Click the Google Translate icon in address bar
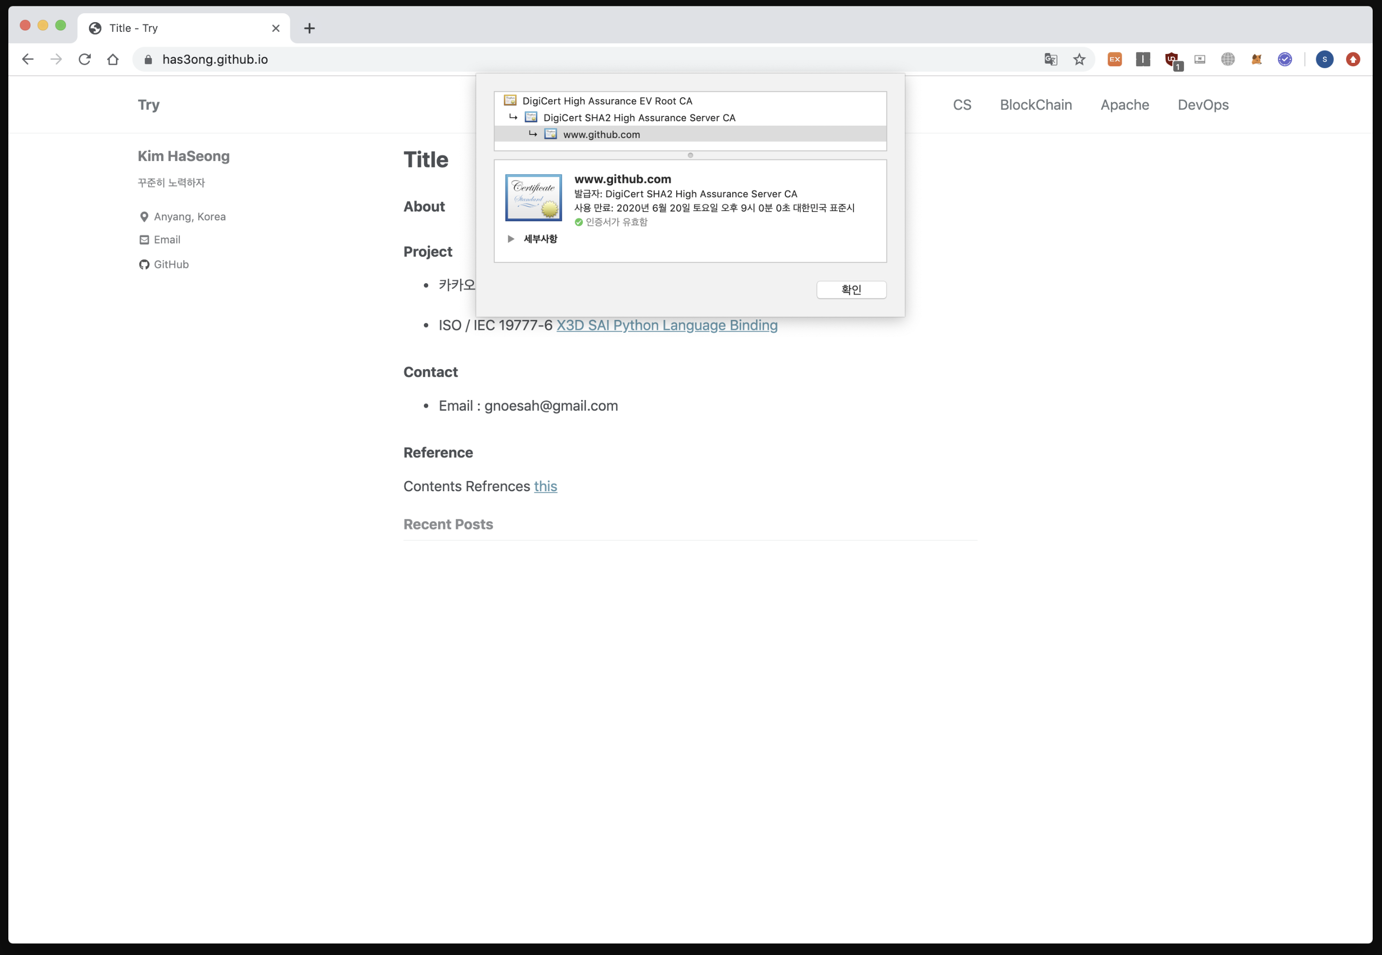This screenshot has width=1382, height=955. [1050, 59]
